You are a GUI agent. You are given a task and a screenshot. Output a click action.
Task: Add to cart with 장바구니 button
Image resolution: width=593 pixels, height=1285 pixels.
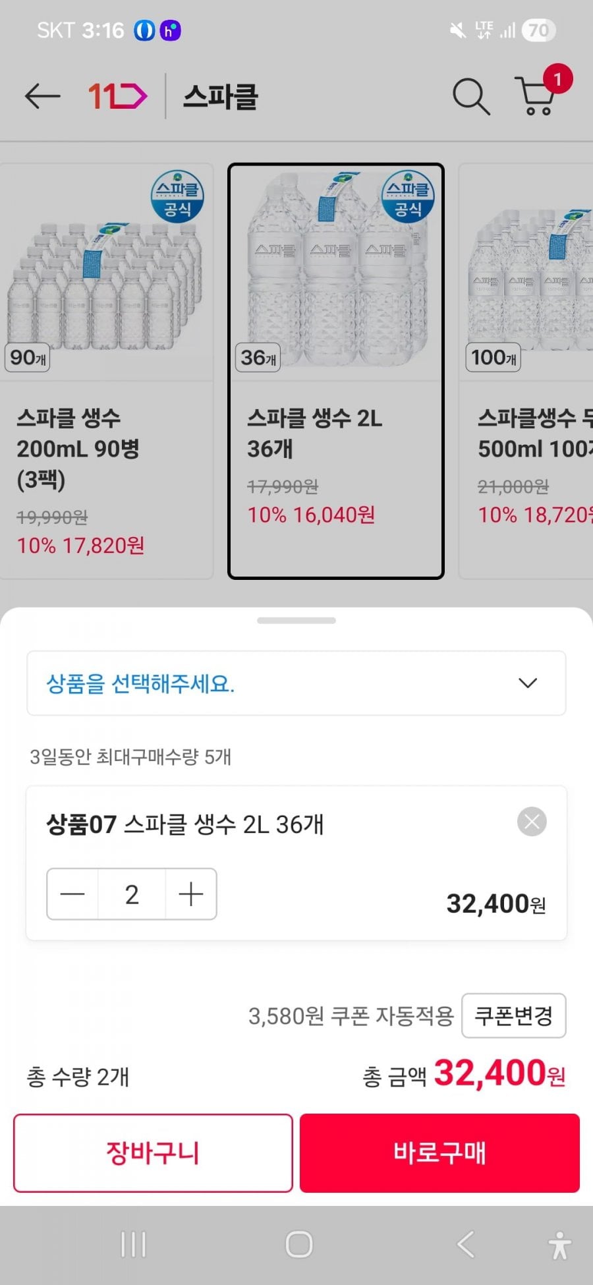coord(153,1153)
